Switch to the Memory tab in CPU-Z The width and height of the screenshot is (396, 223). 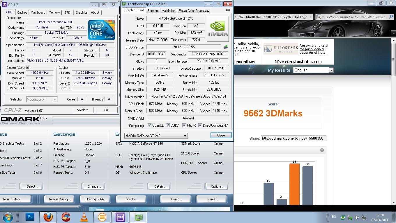(x=54, y=12)
